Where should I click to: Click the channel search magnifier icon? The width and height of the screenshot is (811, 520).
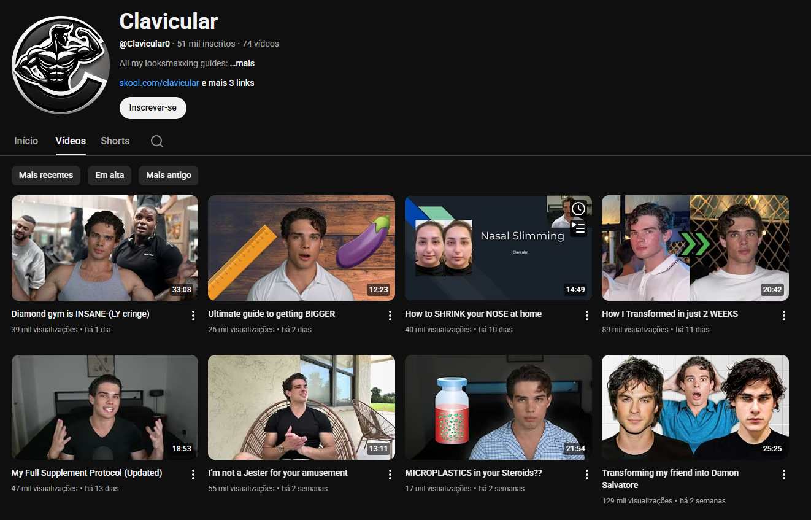(157, 141)
